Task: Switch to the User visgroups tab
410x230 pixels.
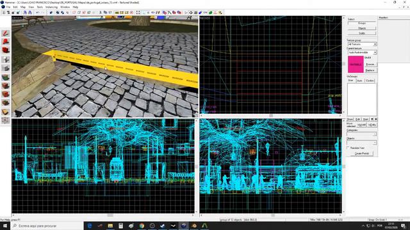Action: 350,80
